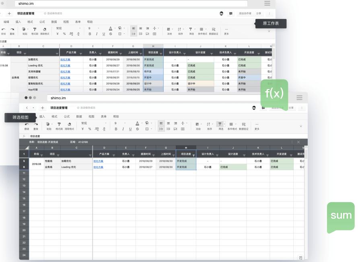This screenshot has width=358, height=262.
Task: Click the 添加协作者 button in the back window
Action: coord(245,13)
